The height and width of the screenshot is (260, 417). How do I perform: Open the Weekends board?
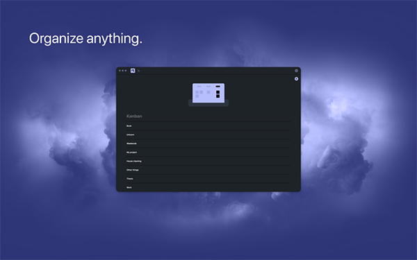pyautogui.click(x=208, y=144)
